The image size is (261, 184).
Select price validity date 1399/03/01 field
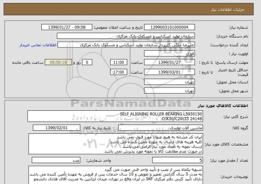point(169,72)
